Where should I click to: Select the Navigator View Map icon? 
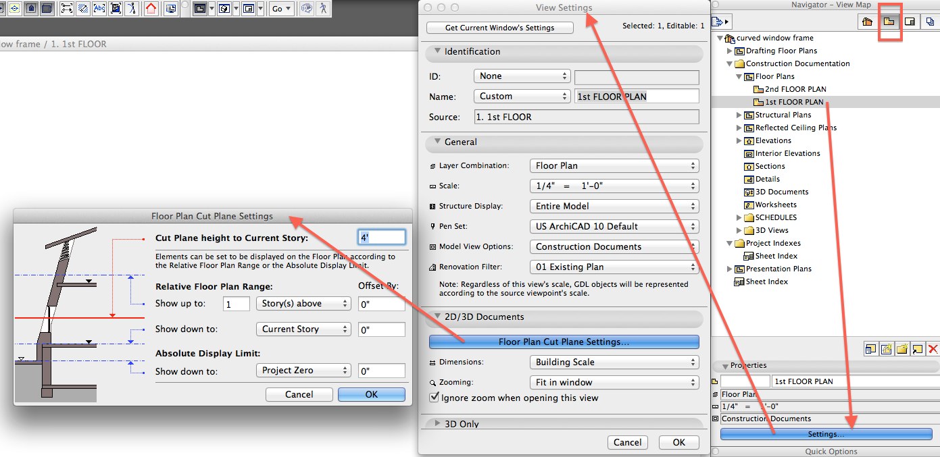coord(891,22)
